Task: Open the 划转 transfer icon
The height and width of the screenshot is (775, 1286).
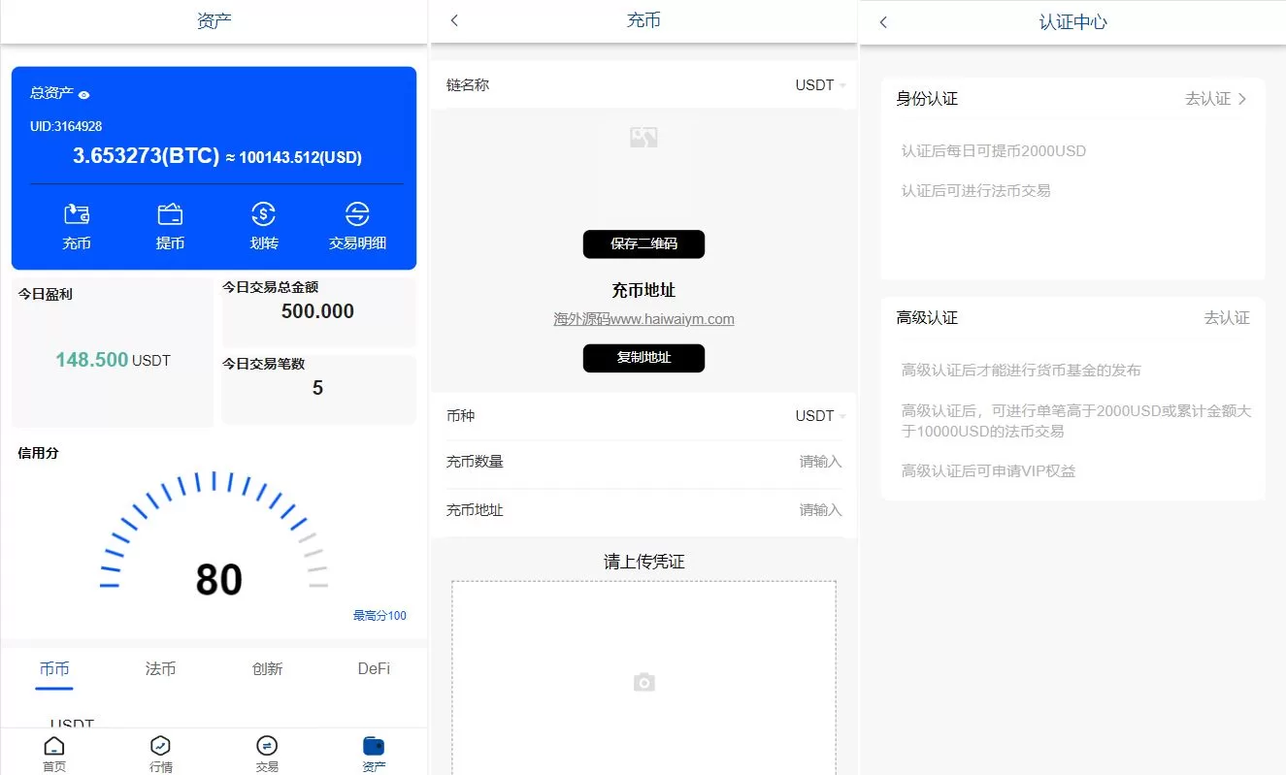Action: point(263,214)
